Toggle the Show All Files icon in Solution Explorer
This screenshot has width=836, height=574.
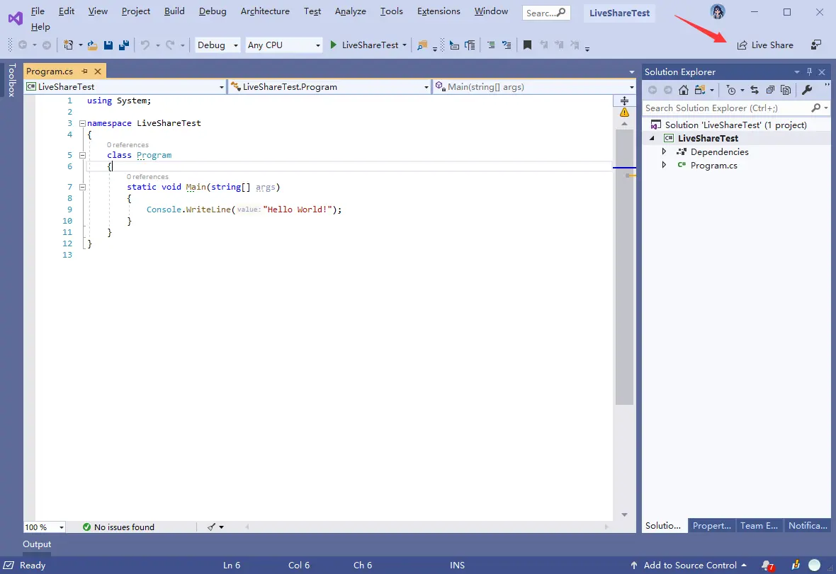[x=786, y=90]
